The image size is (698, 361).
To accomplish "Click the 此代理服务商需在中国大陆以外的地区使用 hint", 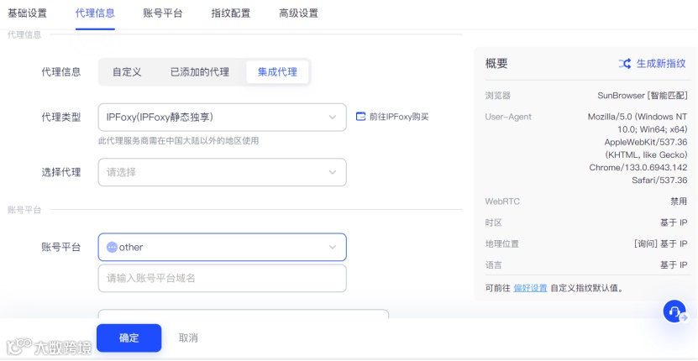I will click(x=179, y=141).
